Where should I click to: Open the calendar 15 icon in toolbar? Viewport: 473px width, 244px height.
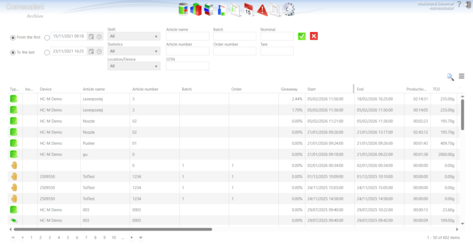click(249, 10)
